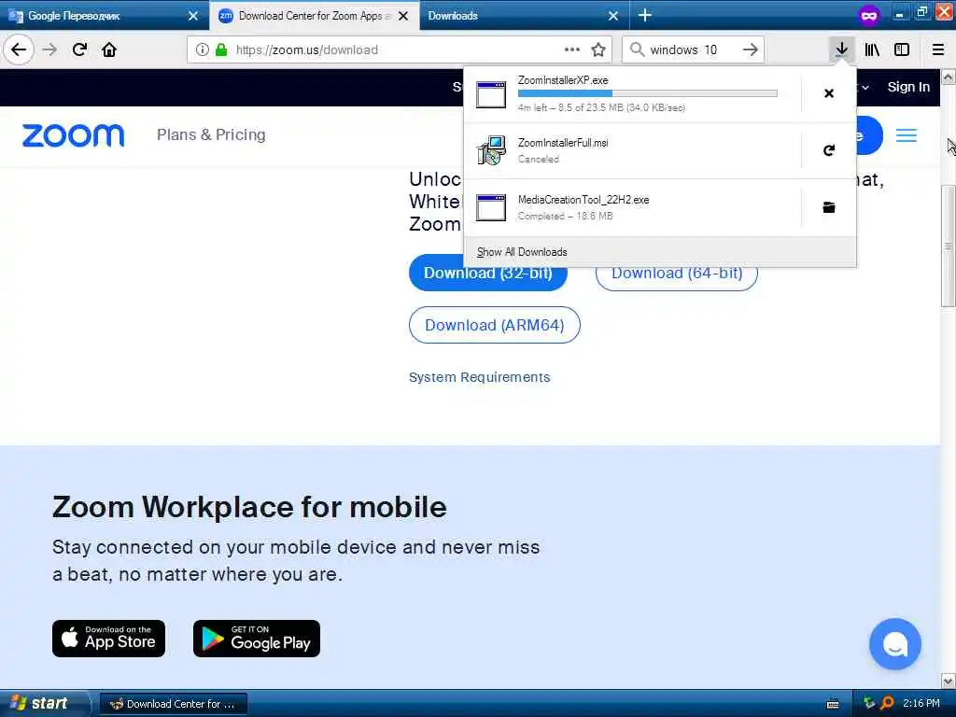Close the Google Переводчик tab
This screenshot has width=956, height=717.
coord(192,15)
